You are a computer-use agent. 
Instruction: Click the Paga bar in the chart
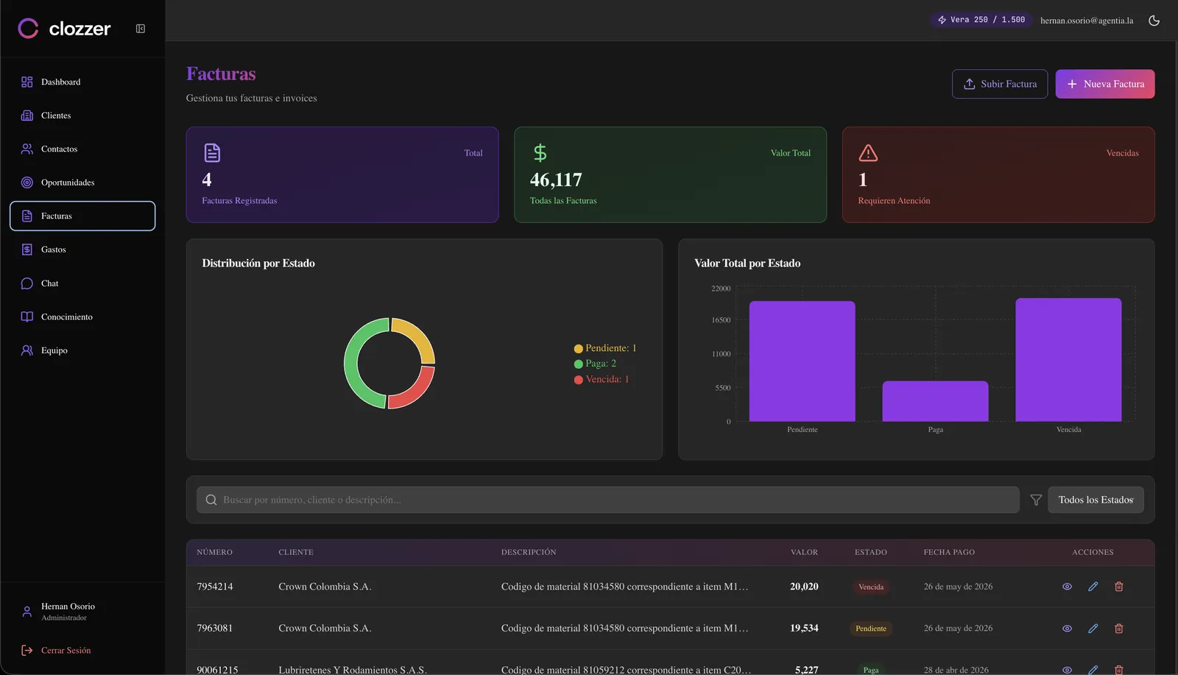click(x=935, y=401)
